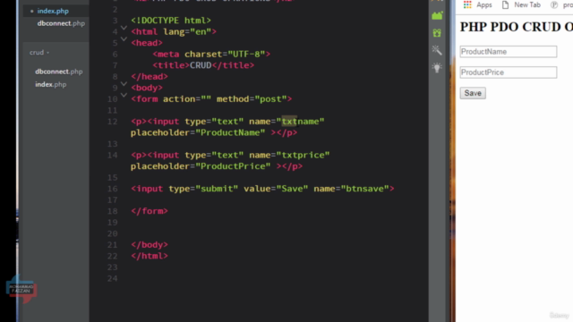Click the ProductName input field in browser

pyautogui.click(x=509, y=52)
